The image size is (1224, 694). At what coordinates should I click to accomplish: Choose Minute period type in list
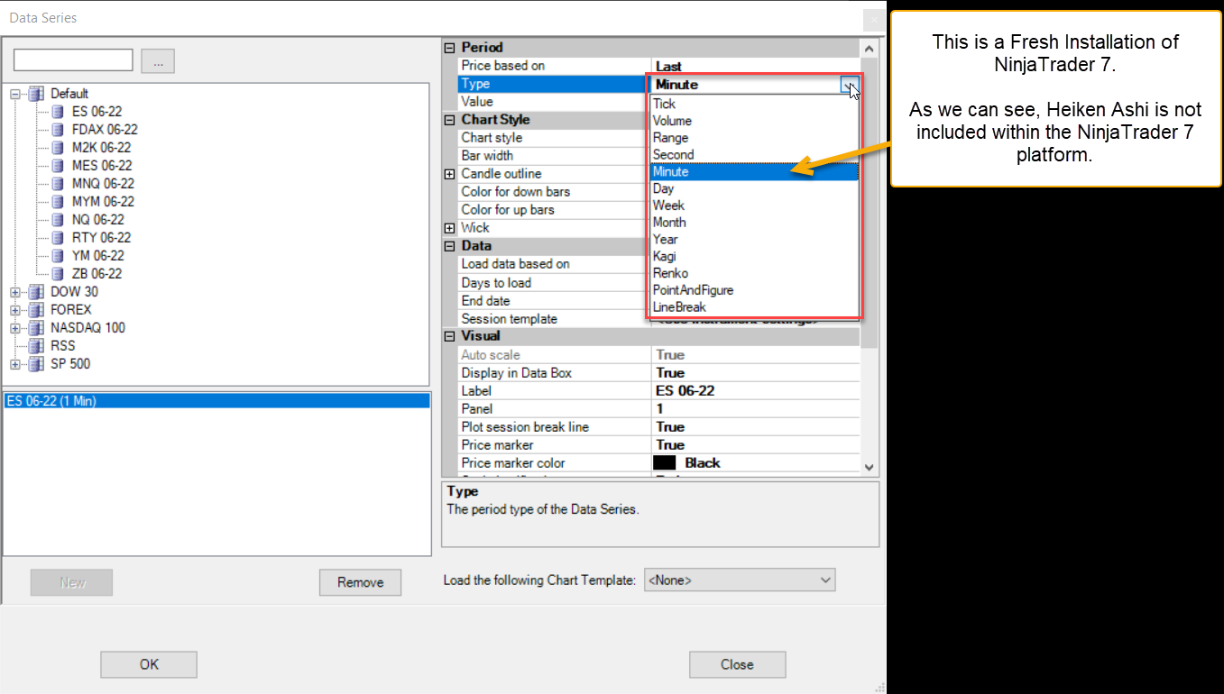(754, 172)
